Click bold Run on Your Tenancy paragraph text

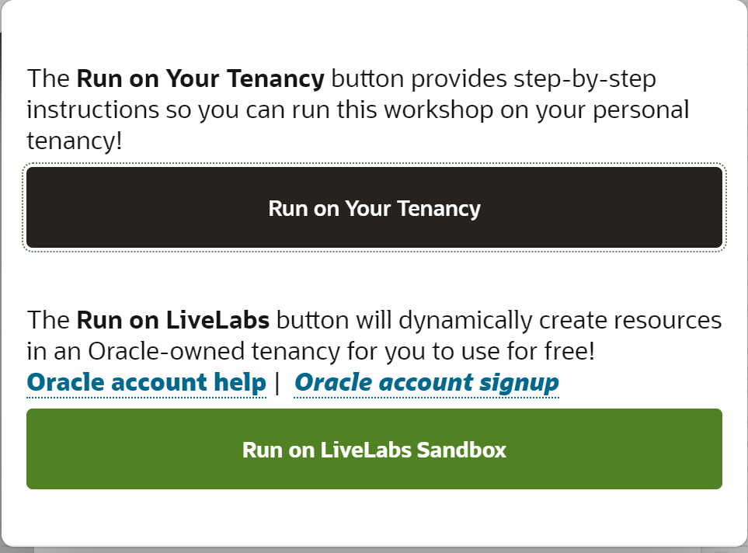[x=200, y=78]
